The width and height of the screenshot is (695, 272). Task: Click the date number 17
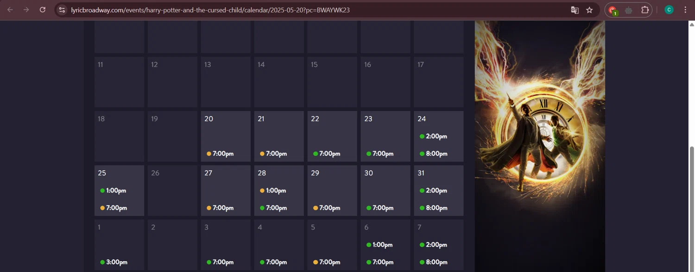coord(421,65)
